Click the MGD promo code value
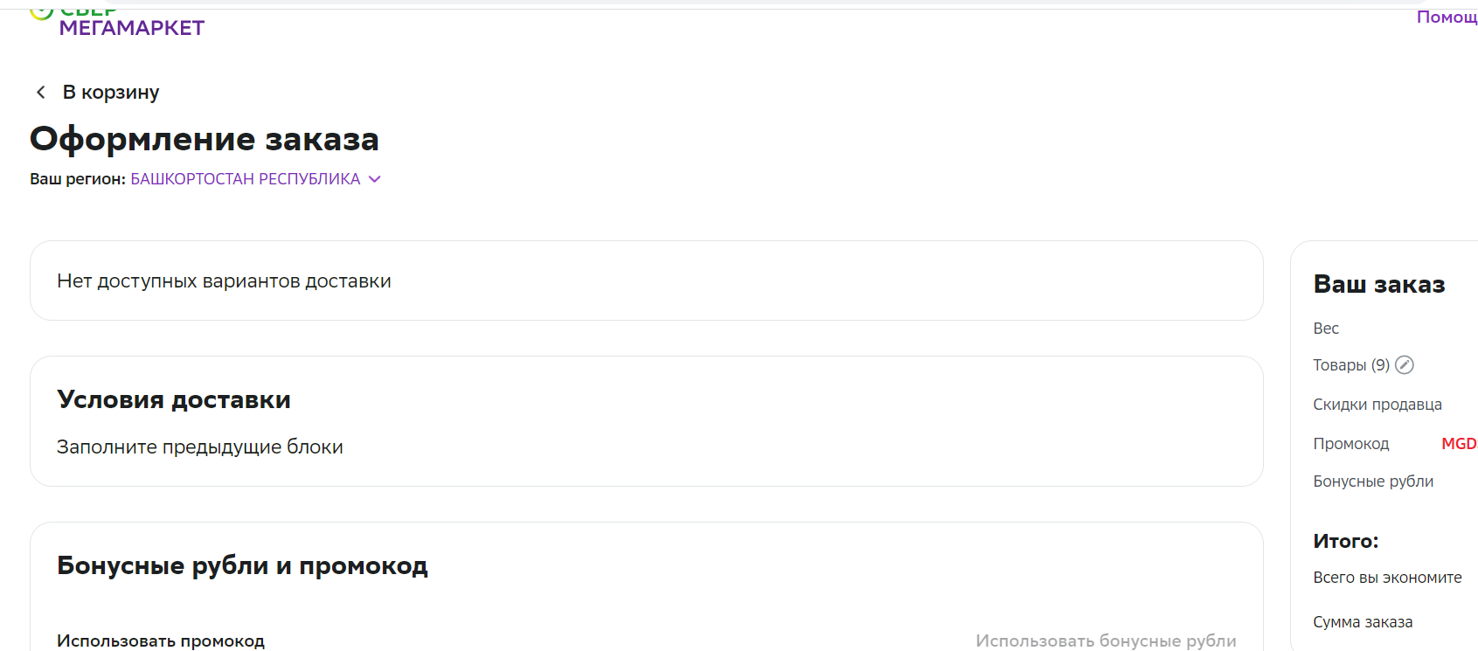This screenshot has height=651, width=1478. tap(1459, 444)
